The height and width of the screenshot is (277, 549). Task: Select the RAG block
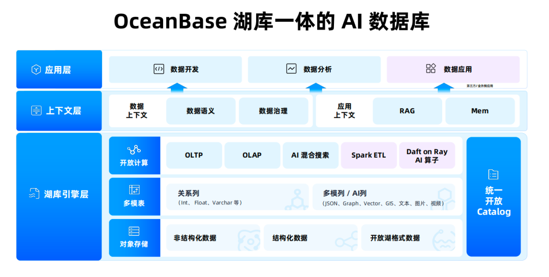407,111
